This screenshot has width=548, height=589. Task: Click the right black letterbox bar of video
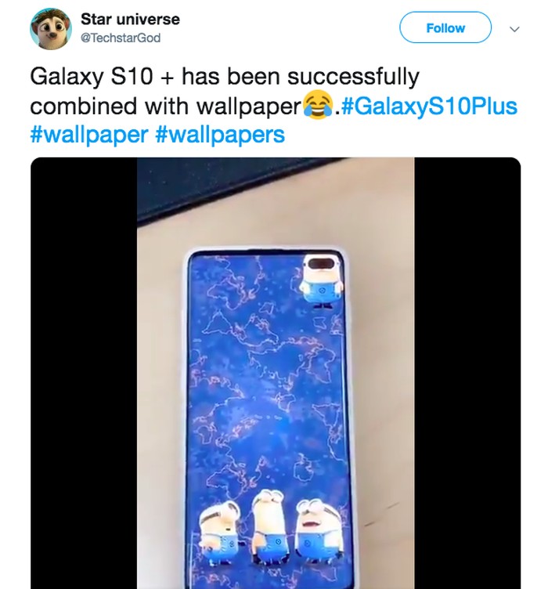467,373
